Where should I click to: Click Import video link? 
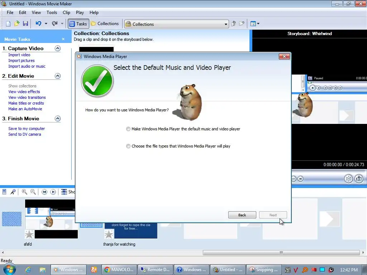[19, 55]
